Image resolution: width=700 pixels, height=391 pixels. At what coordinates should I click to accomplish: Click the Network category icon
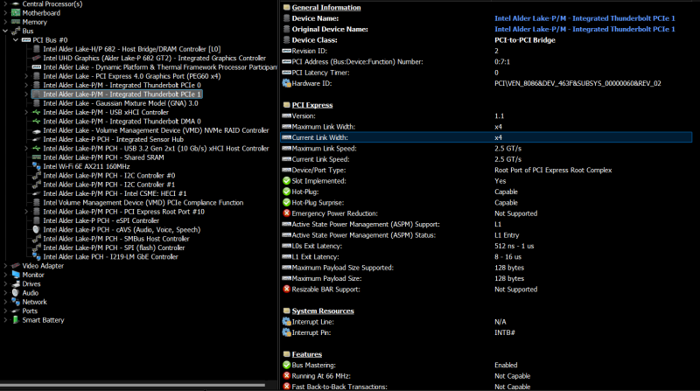16,302
